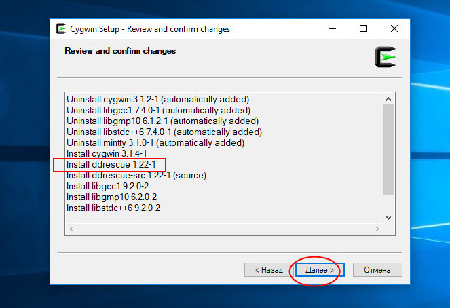Click the horizontal scroll left arrow
This screenshot has height=308, width=450.
point(71,229)
